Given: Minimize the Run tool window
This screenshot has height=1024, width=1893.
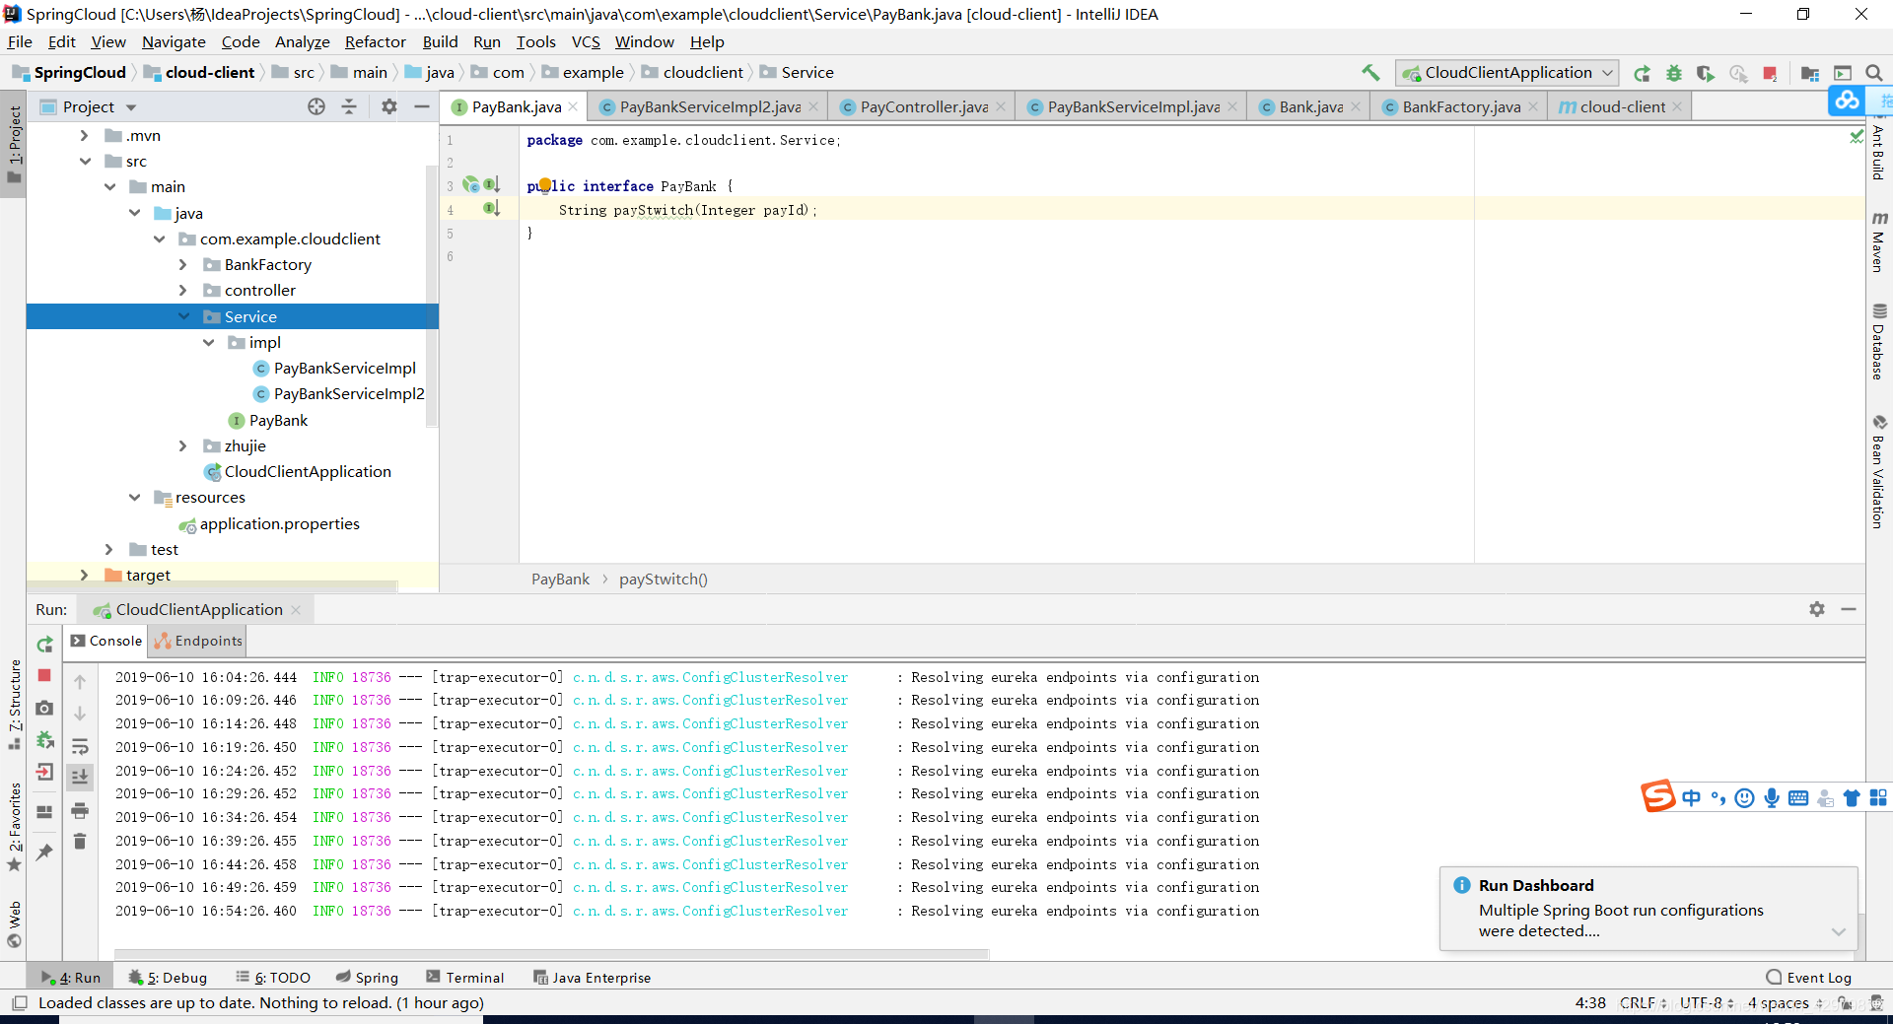Looking at the screenshot, I should coord(1849,609).
